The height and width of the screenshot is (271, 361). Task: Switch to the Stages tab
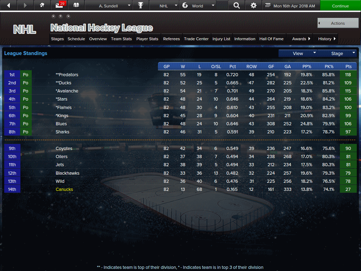(57, 39)
